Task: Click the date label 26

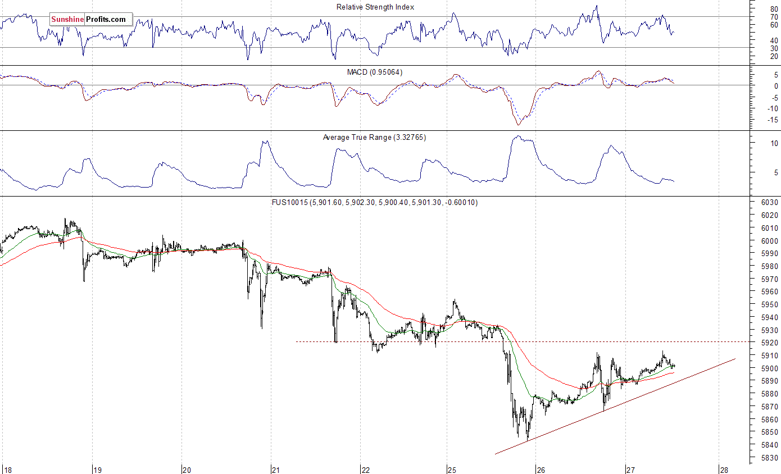Action: tap(541, 470)
